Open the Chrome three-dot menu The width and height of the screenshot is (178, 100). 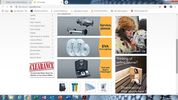(x=175, y=7)
